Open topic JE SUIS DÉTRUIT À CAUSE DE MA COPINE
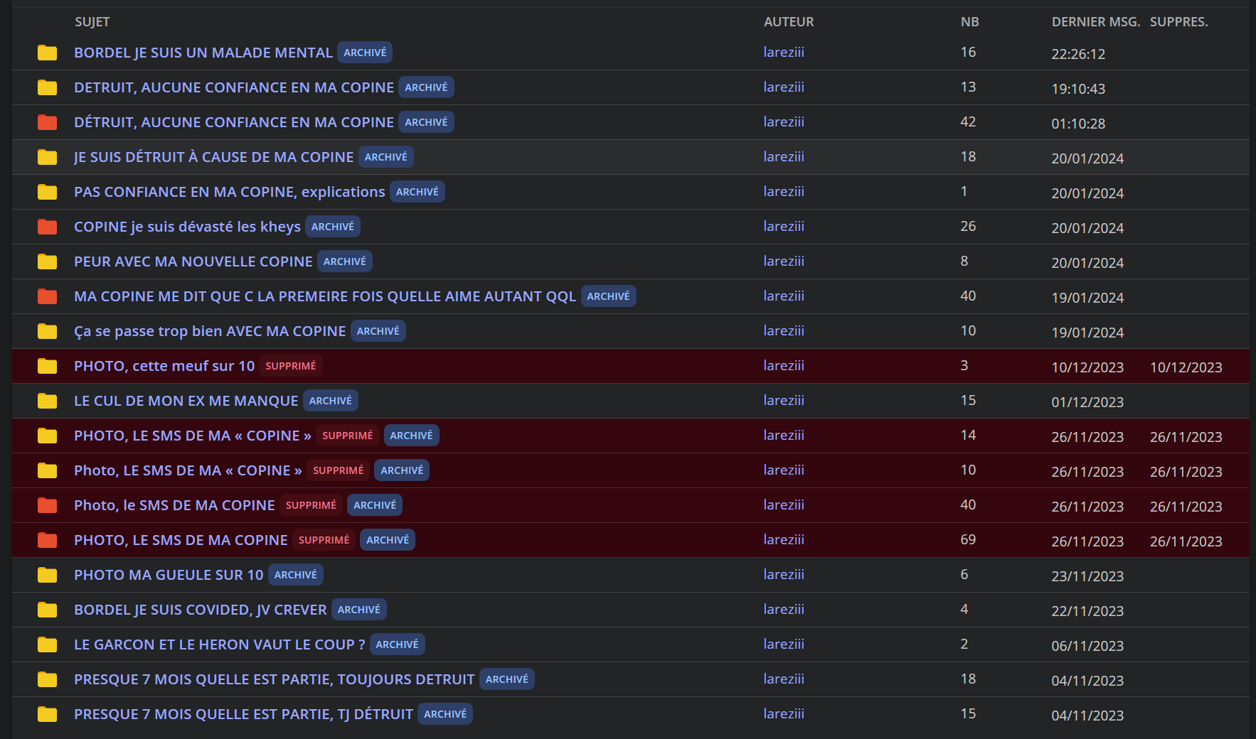This screenshot has height=739, width=1256. coord(213,157)
